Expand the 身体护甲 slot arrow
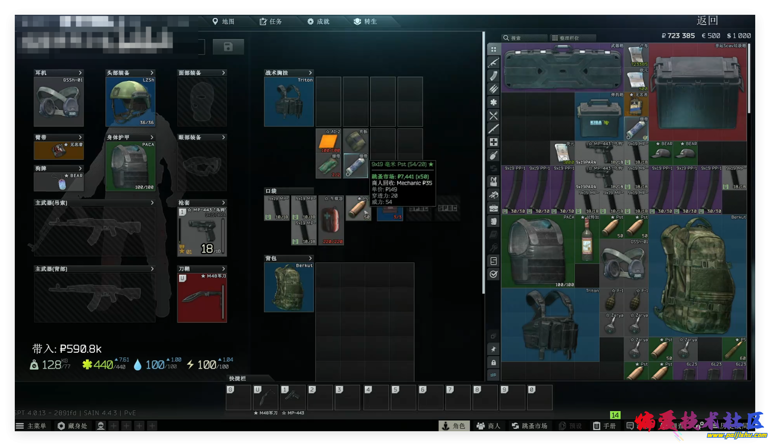This screenshot has height=446, width=770. pos(152,137)
